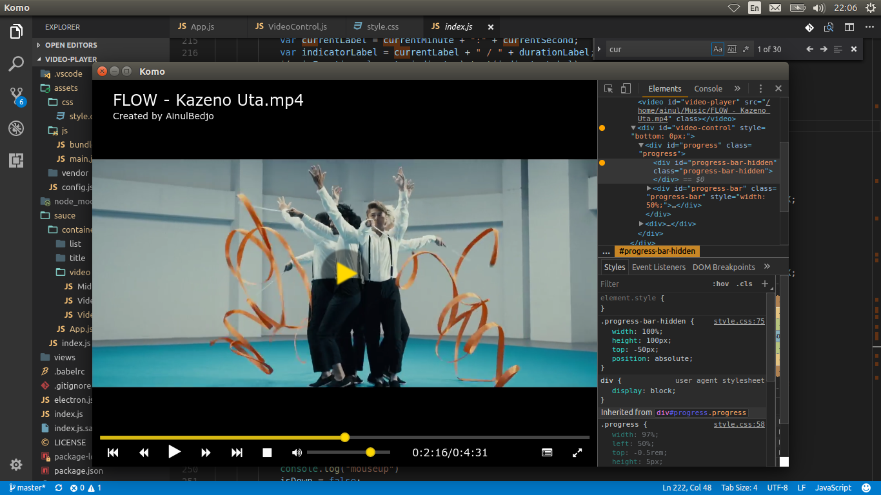Toggle the :hov element state panel
This screenshot has height=495, width=881.
(720, 284)
